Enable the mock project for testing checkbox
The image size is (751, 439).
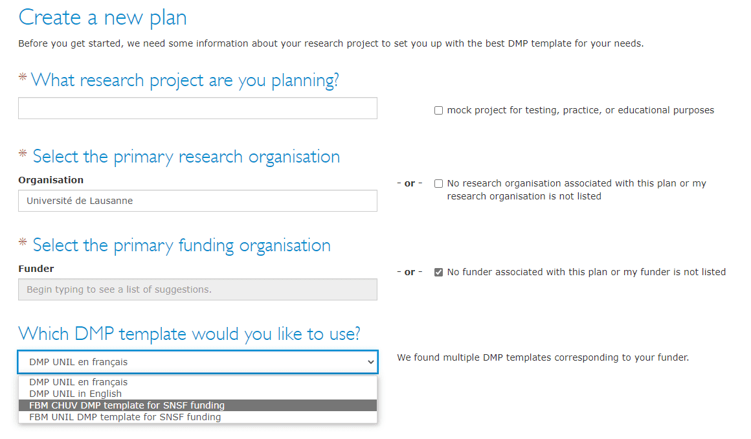pos(438,111)
